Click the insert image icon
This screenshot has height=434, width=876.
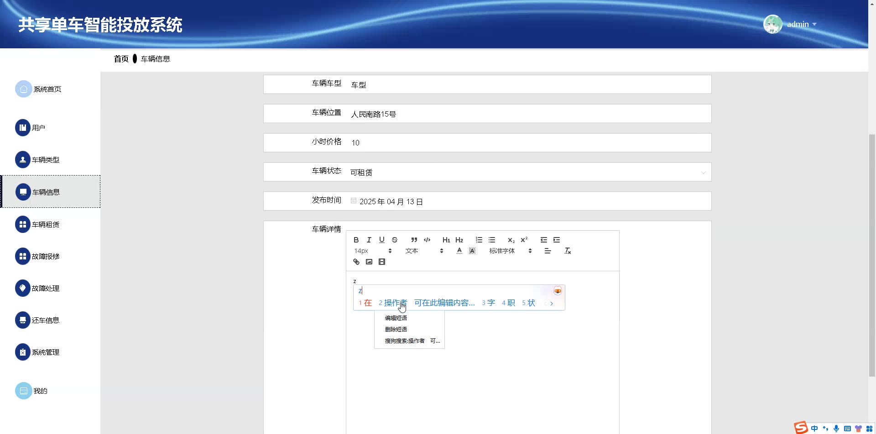click(369, 262)
